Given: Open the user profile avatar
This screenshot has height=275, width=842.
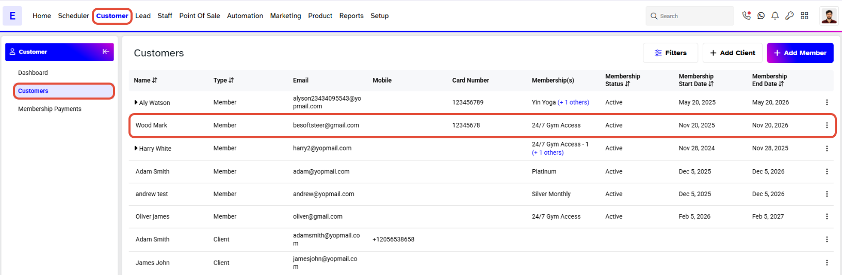Looking at the screenshot, I should click(829, 16).
